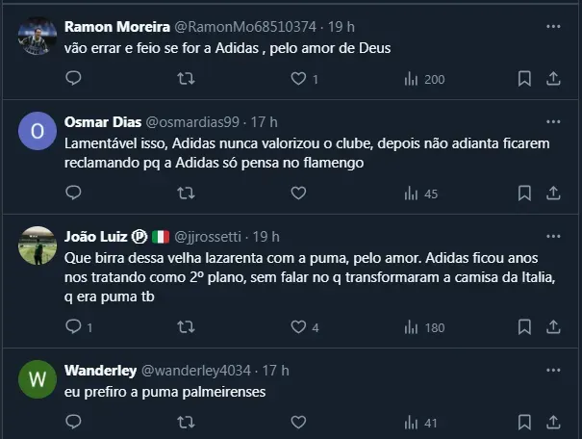Reply to Osmar Dias's tweet
582x439 pixels.
click(73, 193)
